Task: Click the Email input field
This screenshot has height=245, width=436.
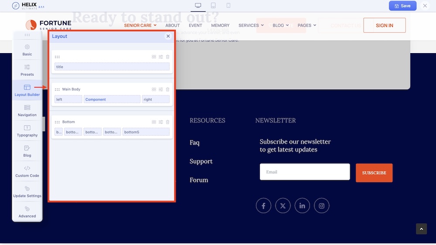Action: tap(305, 172)
